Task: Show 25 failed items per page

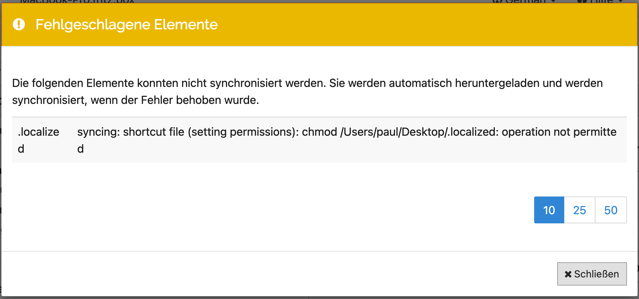Action: pyautogui.click(x=579, y=210)
